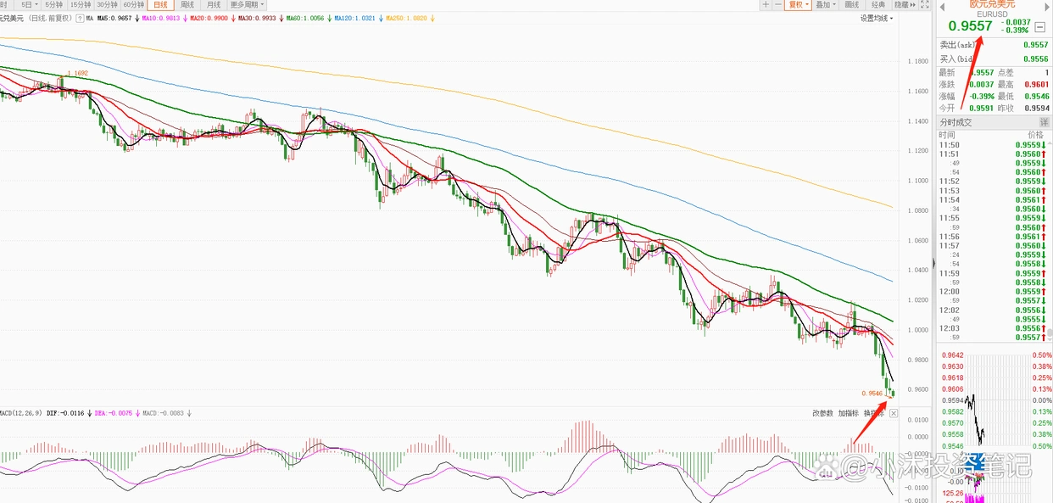The width and height of the screenshot is (1053, 503).
Task: Toggle 经典 classic view
Action: point(878,4)
